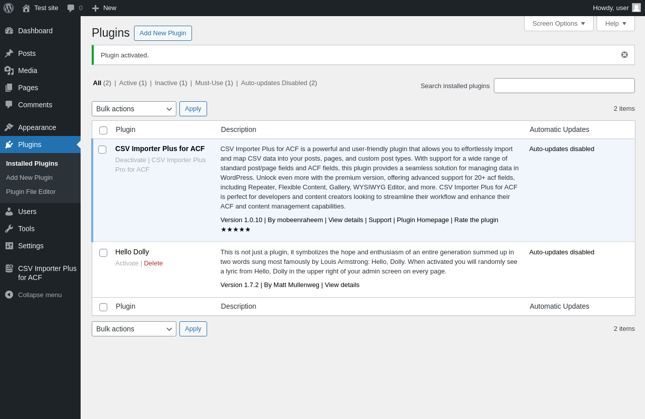The width and height of the screenshot is (645, 419).
Task: Click the Appearance brush icon
Action: pyautogui.click(x=9, y=127)
